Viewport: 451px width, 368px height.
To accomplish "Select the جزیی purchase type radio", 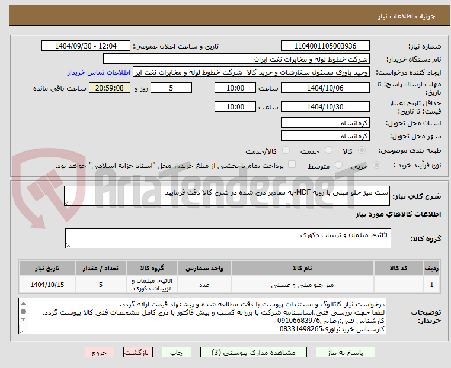I will point(376,165).
